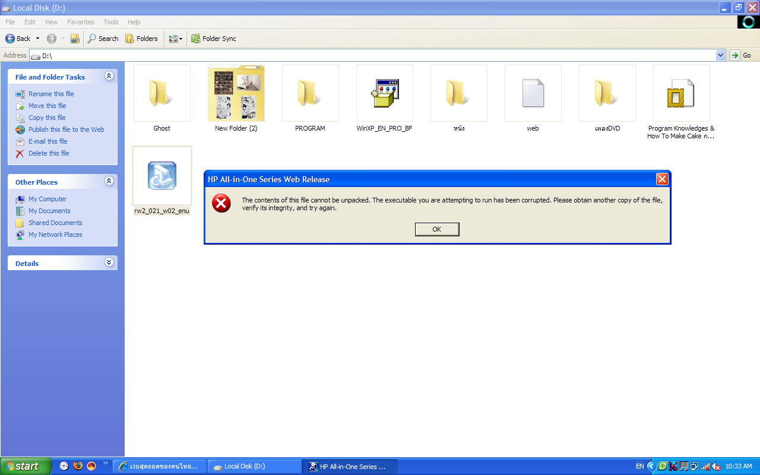Collapse the Other Places panel

coord(109,181)
